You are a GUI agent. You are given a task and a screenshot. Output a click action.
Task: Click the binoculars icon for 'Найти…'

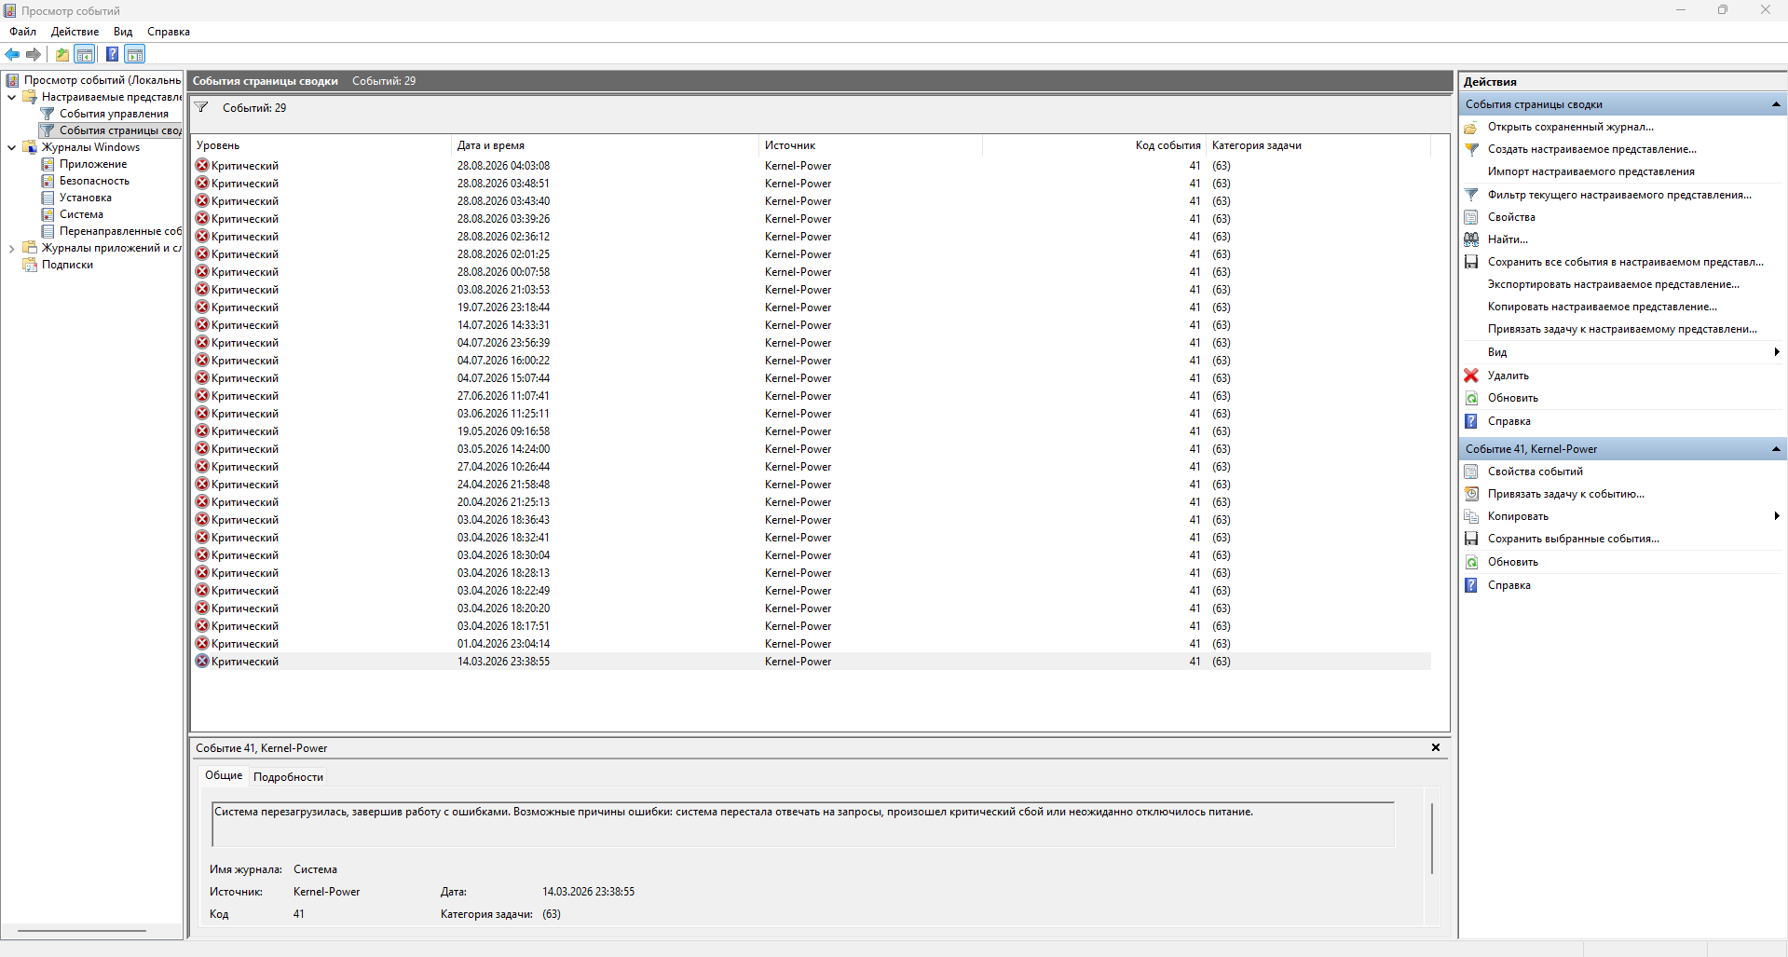click(1471, 239)
